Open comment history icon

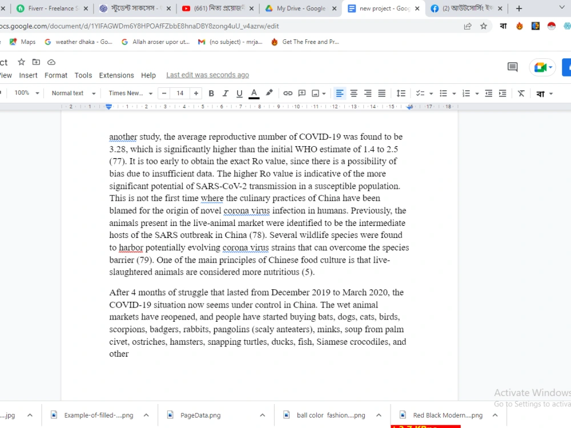[512, 67]
